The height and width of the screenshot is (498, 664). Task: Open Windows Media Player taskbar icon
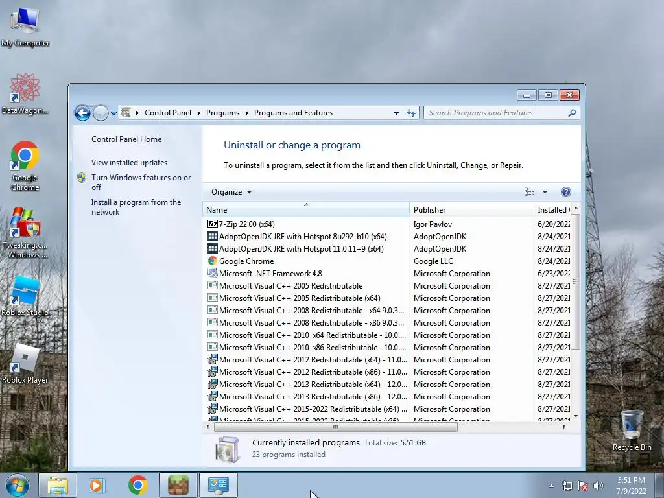pos(96,485)
